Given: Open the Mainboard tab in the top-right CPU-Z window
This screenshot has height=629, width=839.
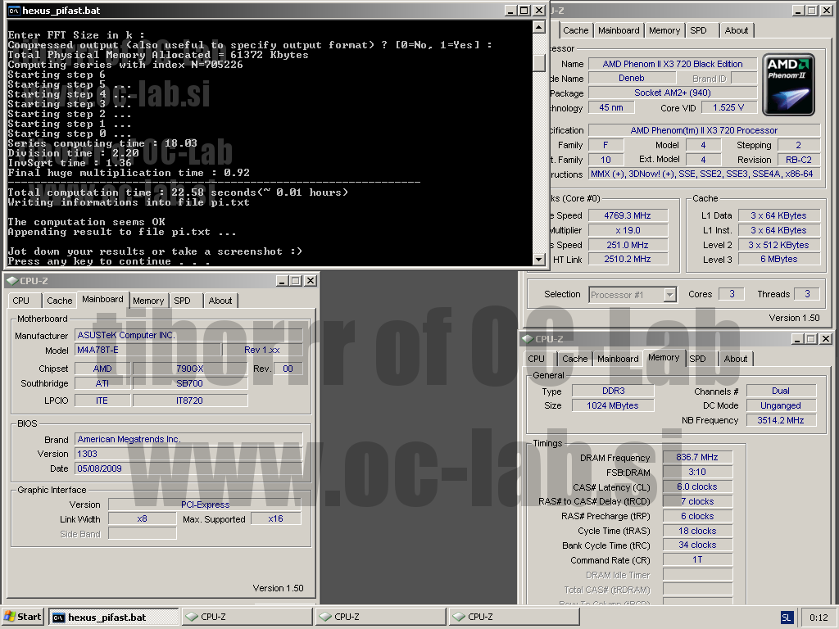Looking at the screenshot, I should pos(619,30).
